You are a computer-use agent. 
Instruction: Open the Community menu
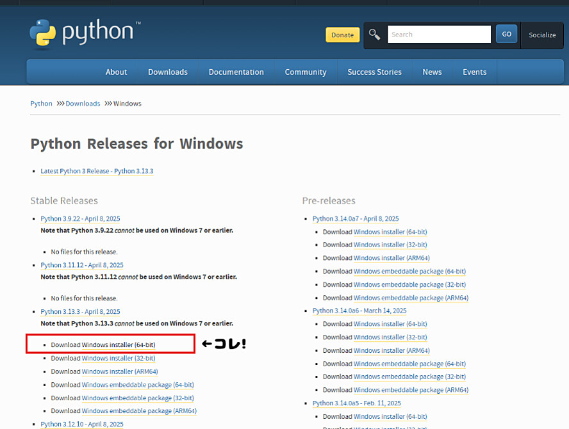click(306, 72)
